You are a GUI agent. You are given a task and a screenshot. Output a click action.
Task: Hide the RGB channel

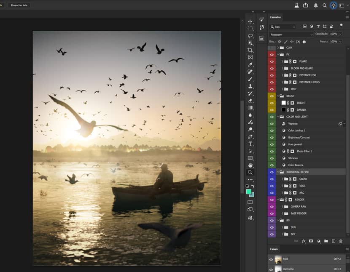pos(271,260)
